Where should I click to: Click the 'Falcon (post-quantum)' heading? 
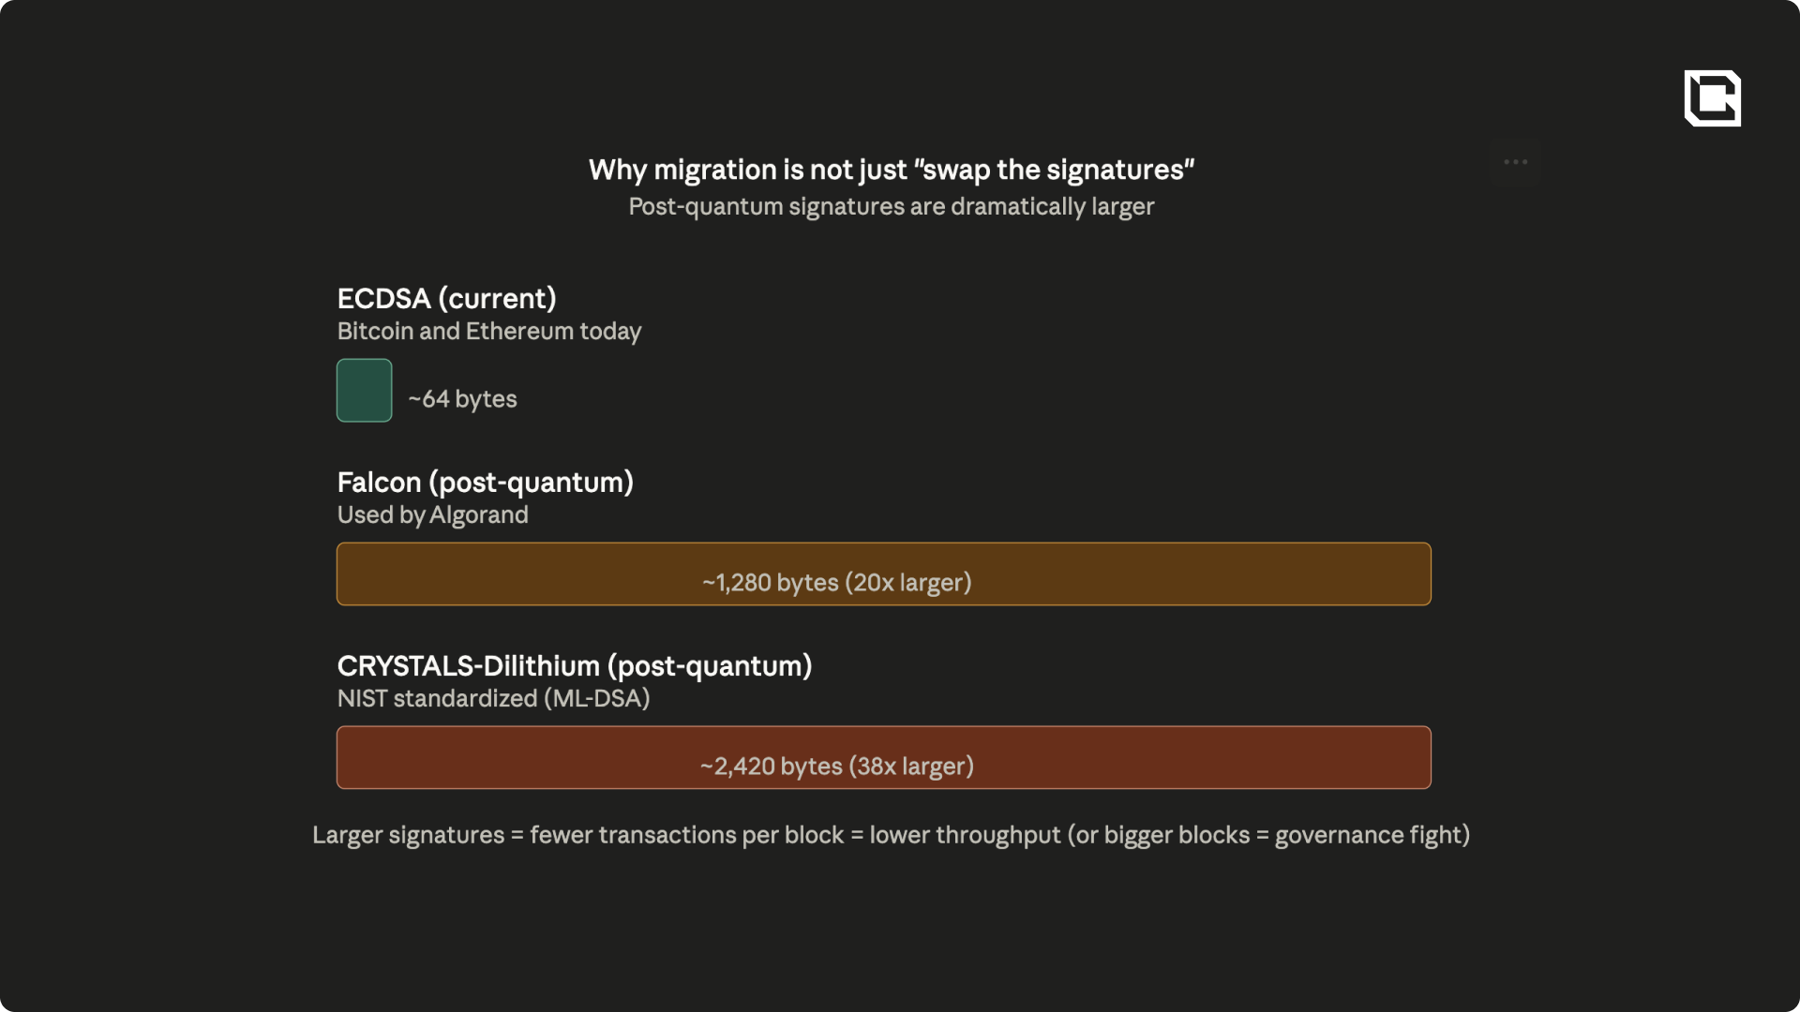485,483
